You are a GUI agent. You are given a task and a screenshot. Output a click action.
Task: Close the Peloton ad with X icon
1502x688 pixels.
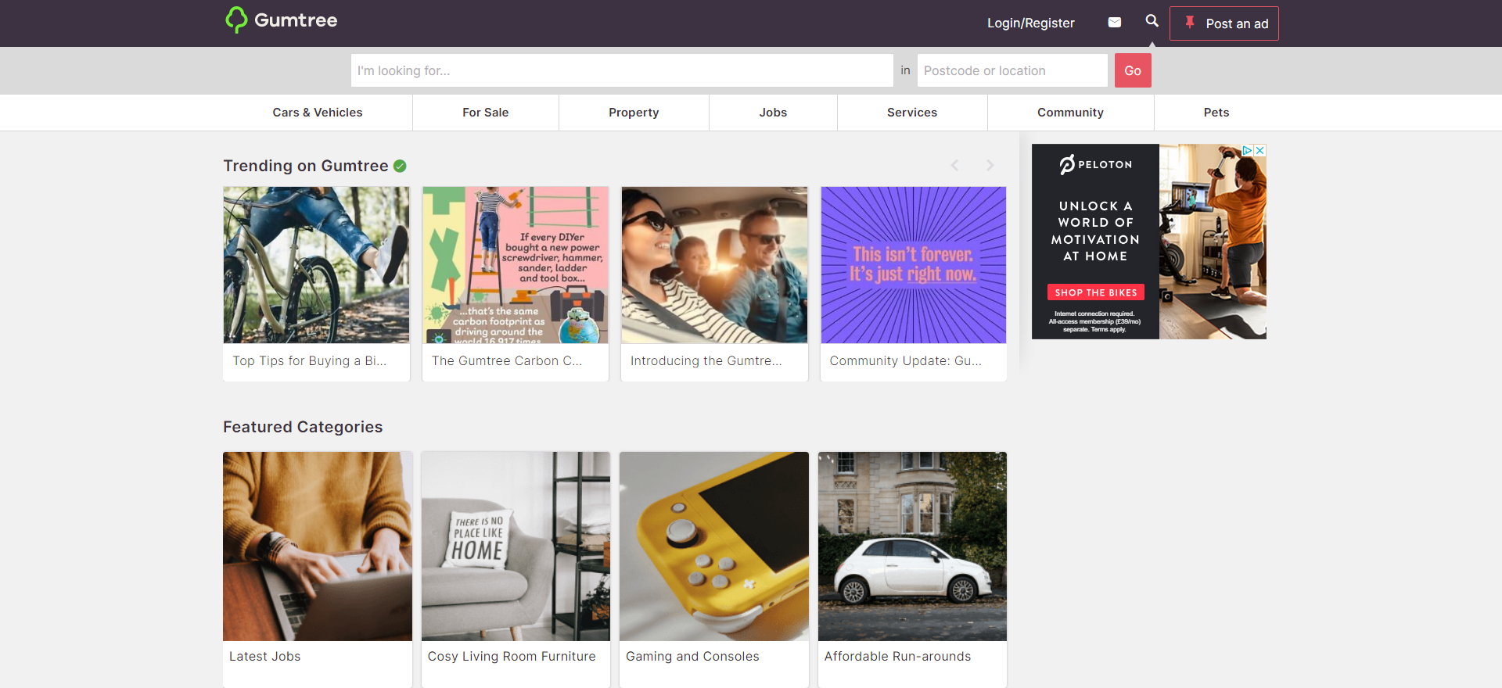click(1259, 150)
